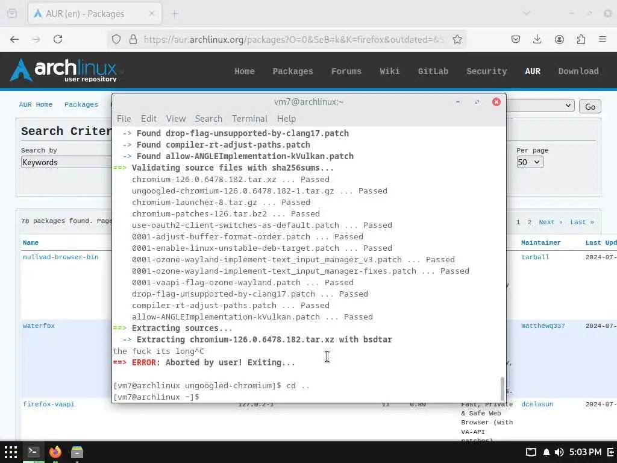
Task: Open the GitLab nav link
Action: (433, 71)
